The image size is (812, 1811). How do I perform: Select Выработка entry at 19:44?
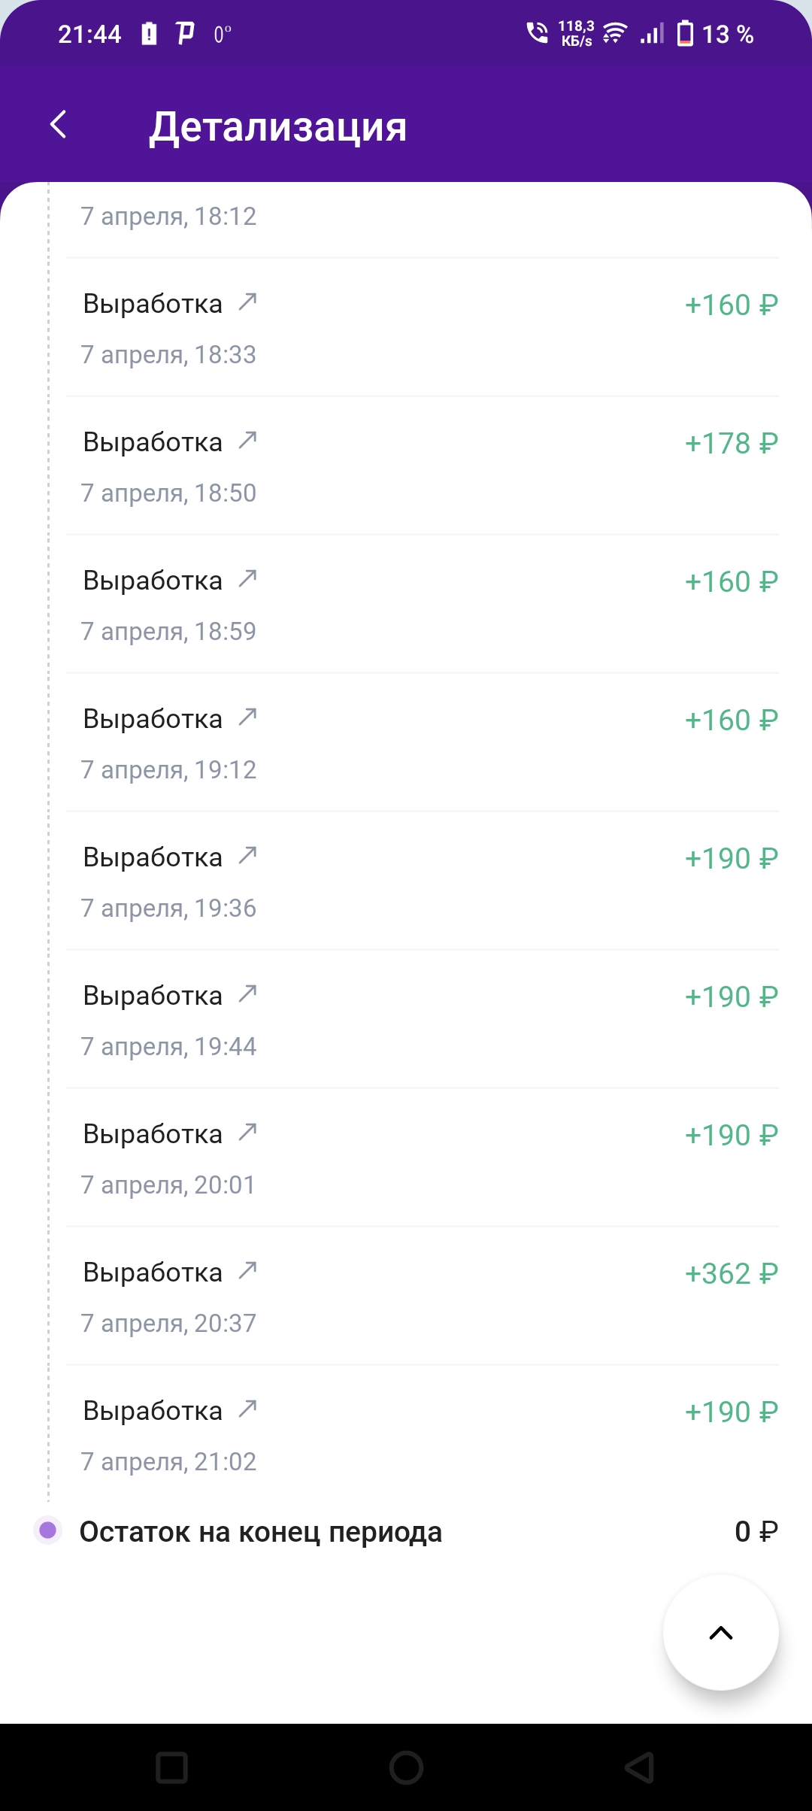[x=423, y=1019]
